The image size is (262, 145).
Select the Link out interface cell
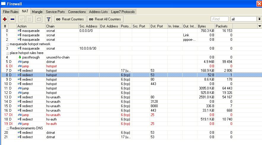pos(186,35)
